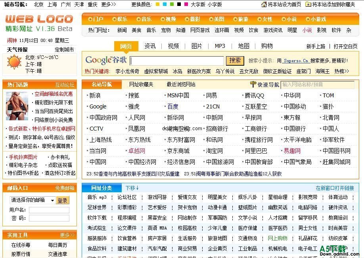Open the 网址收藏夹 tab
This screenshot has width=364, height=258.
coord(141,84)
